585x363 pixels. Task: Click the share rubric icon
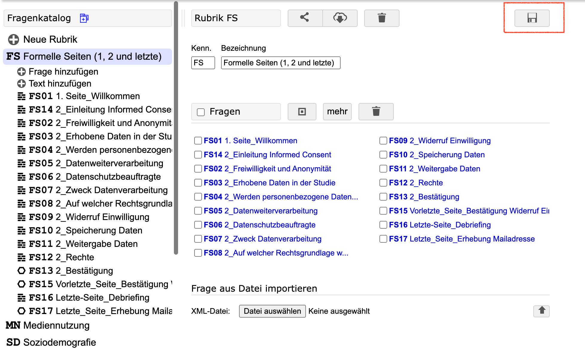coord(305,18)
